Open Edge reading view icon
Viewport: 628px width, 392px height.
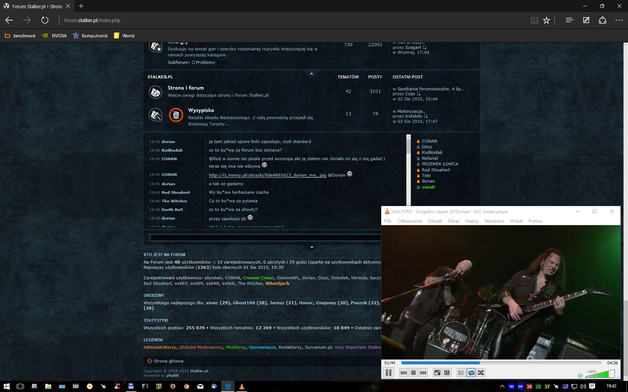tap(535, 20)
